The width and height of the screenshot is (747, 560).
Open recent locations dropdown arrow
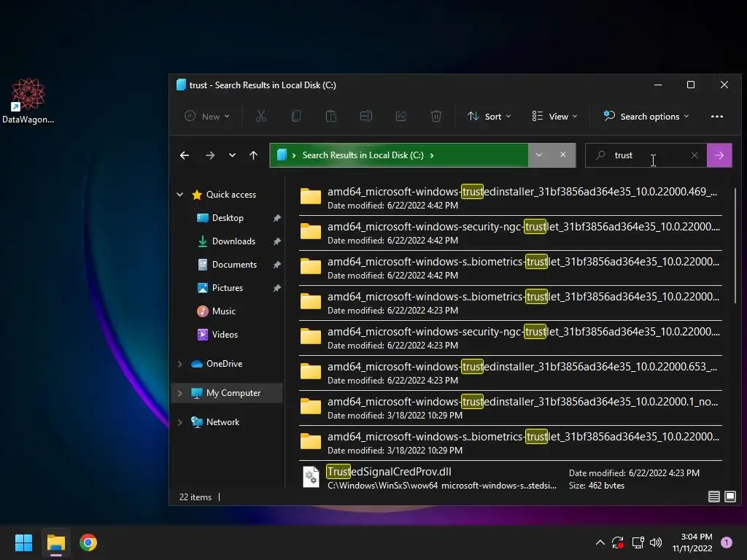[232, 155]
